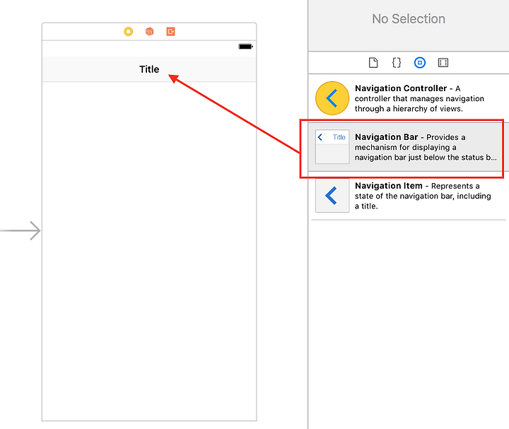Select the Object library circle tab

pyautogui.click(x=420, y=63)
